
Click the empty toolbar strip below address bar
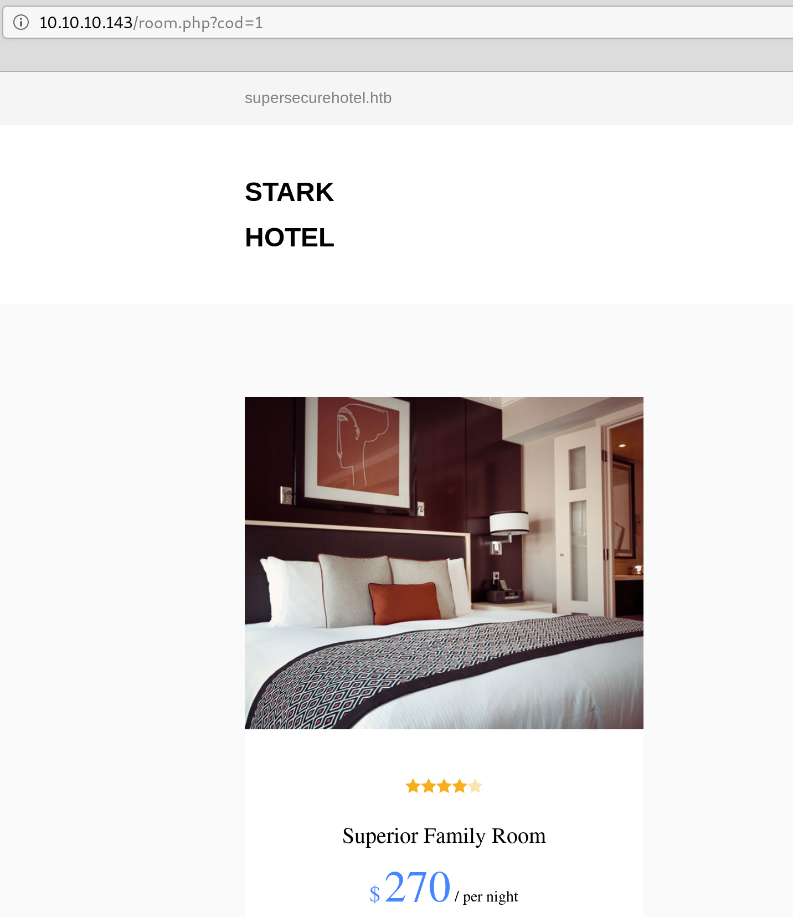coord(396,55)
